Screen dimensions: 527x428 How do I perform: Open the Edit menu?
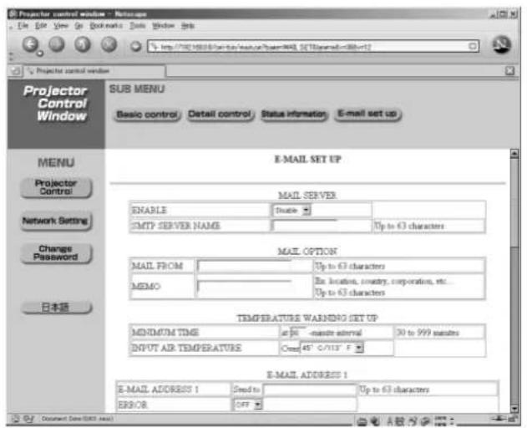tap(41, 26)
